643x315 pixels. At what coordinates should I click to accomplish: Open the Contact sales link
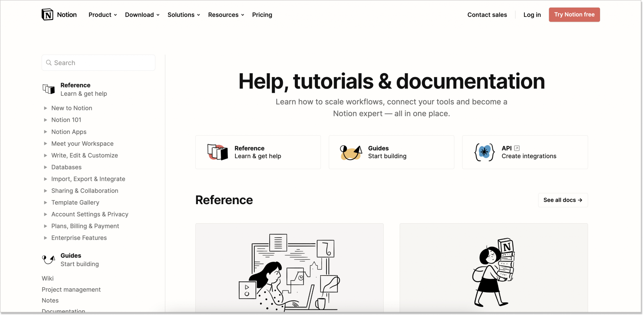click(487, 15)
